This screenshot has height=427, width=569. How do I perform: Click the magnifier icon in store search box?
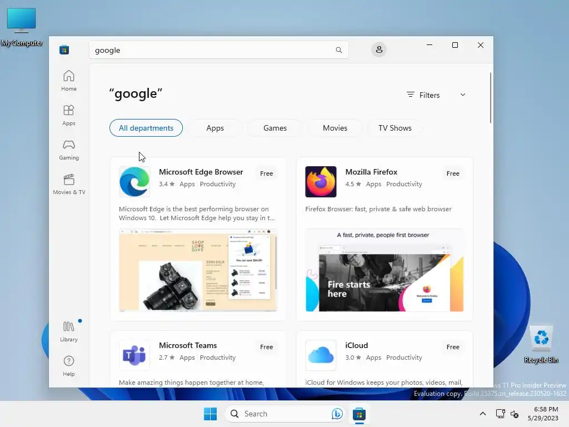(338, 50)
